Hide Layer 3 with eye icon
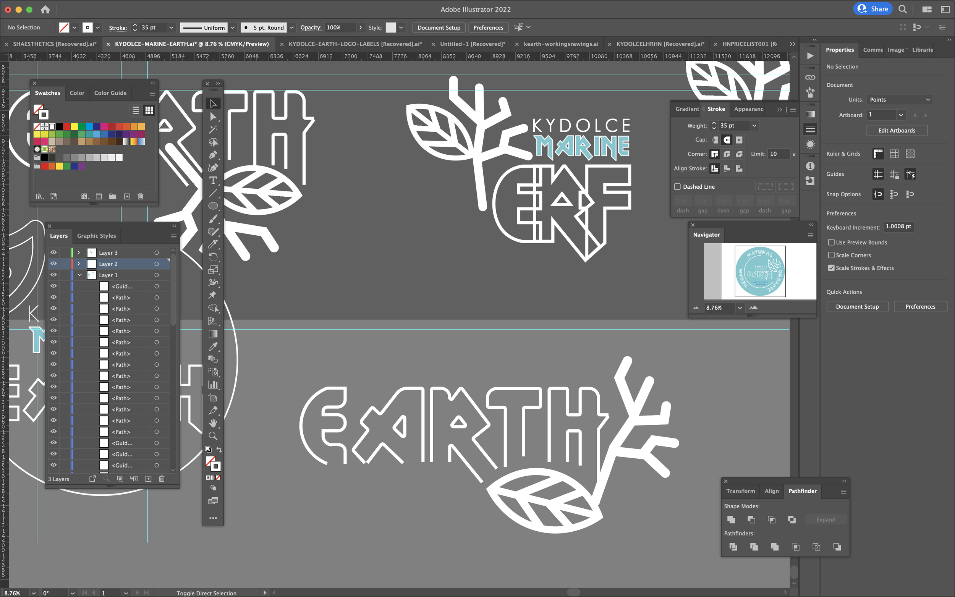Image resolution: width=955 pixels, height=597 pixels. [x=53, y=252]
